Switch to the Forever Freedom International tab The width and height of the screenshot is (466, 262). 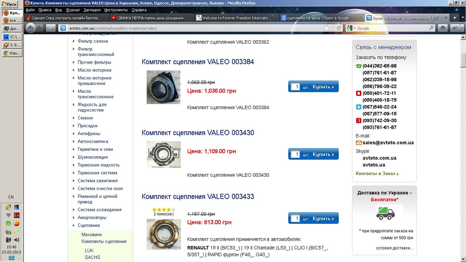[237, 18]
